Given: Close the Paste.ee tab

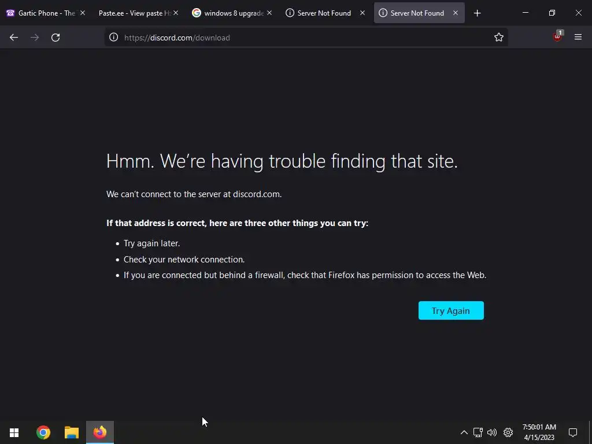Looking at the screenshot, I should tap(176, 13).
